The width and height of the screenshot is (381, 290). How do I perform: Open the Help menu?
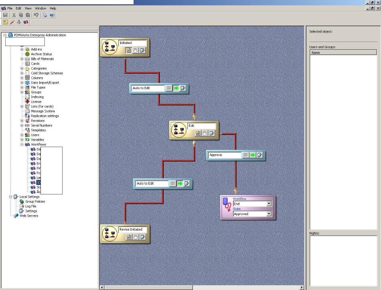pyautogui.click(x=53, y=8)
